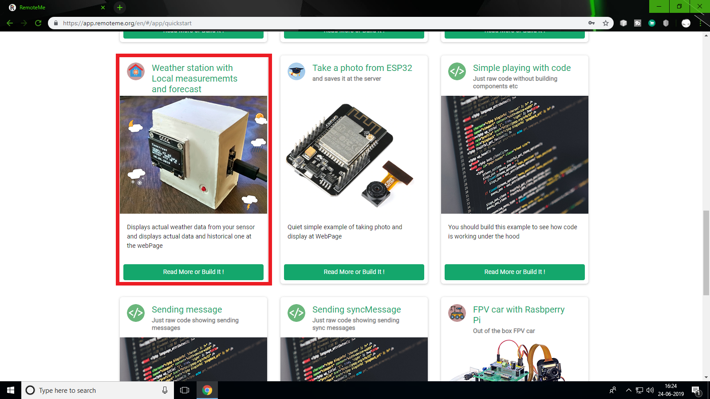The width and height of the screenshot is (710, 399).
Task: Open Simple playing with code title
Action: tap(522, 68)
